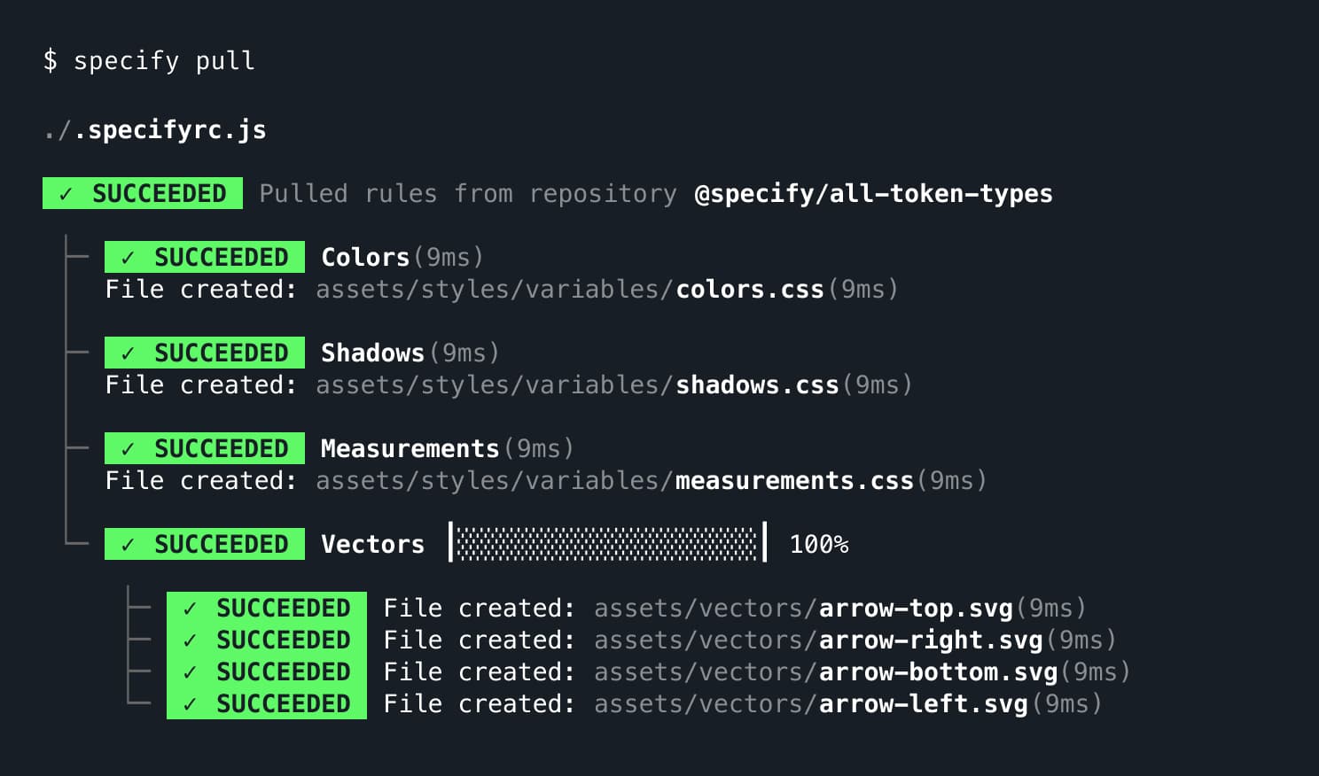The height and width of the screenshot is (776, 1319).
Task: Click the .specifyrc.js config file name
Action: [169, 130]
